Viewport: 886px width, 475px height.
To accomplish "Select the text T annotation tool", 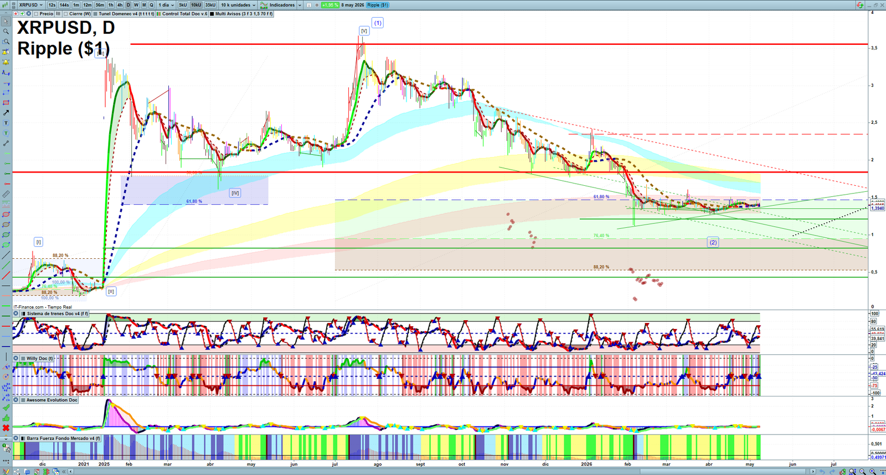I will [x=6, y=123].
